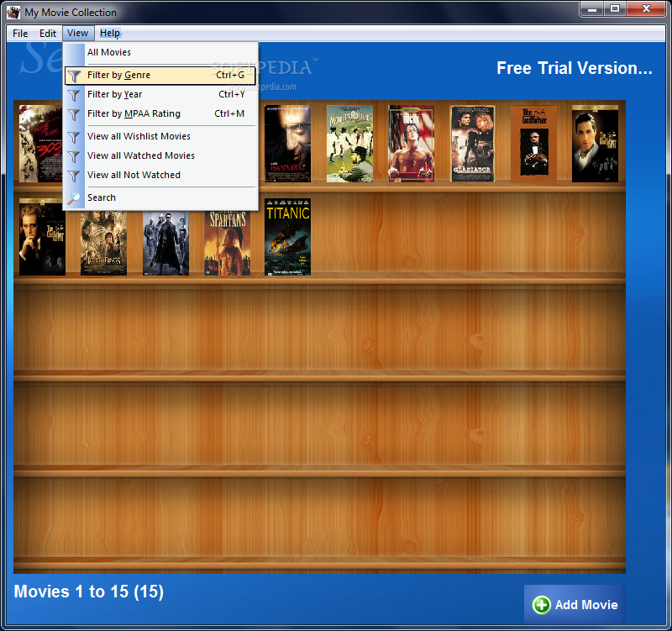Open the Help menu
This screenshot has height=631, width=672.
click(x=110, y=33)
